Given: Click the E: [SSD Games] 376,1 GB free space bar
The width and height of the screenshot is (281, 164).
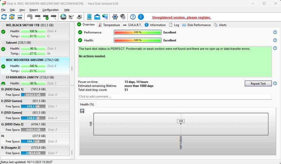Looking at the screenshot, I should pos(33,106).
